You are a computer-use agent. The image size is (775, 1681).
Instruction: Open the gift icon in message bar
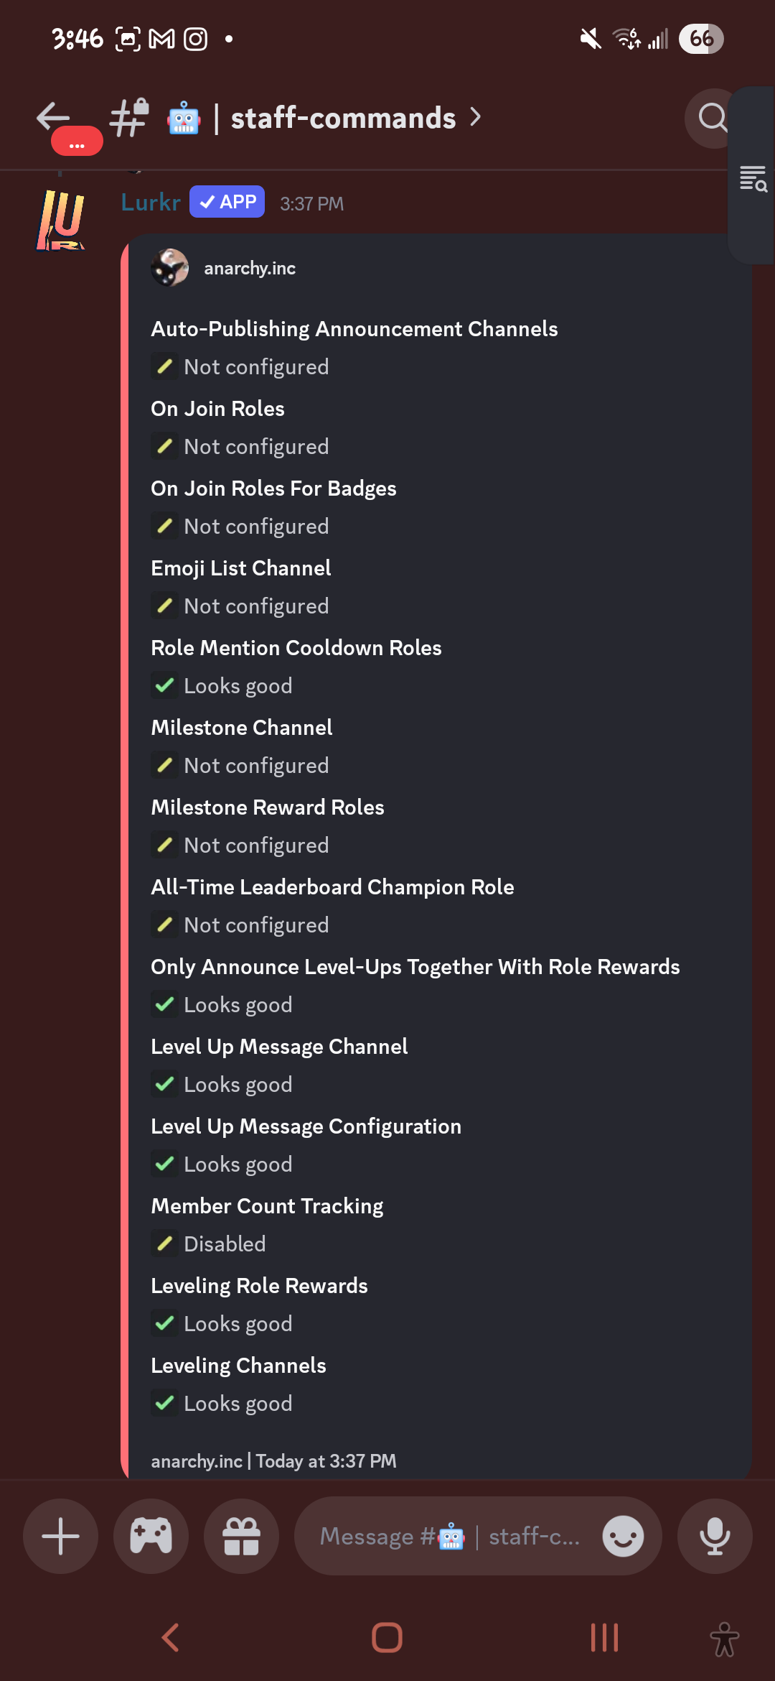(241, 1536)
